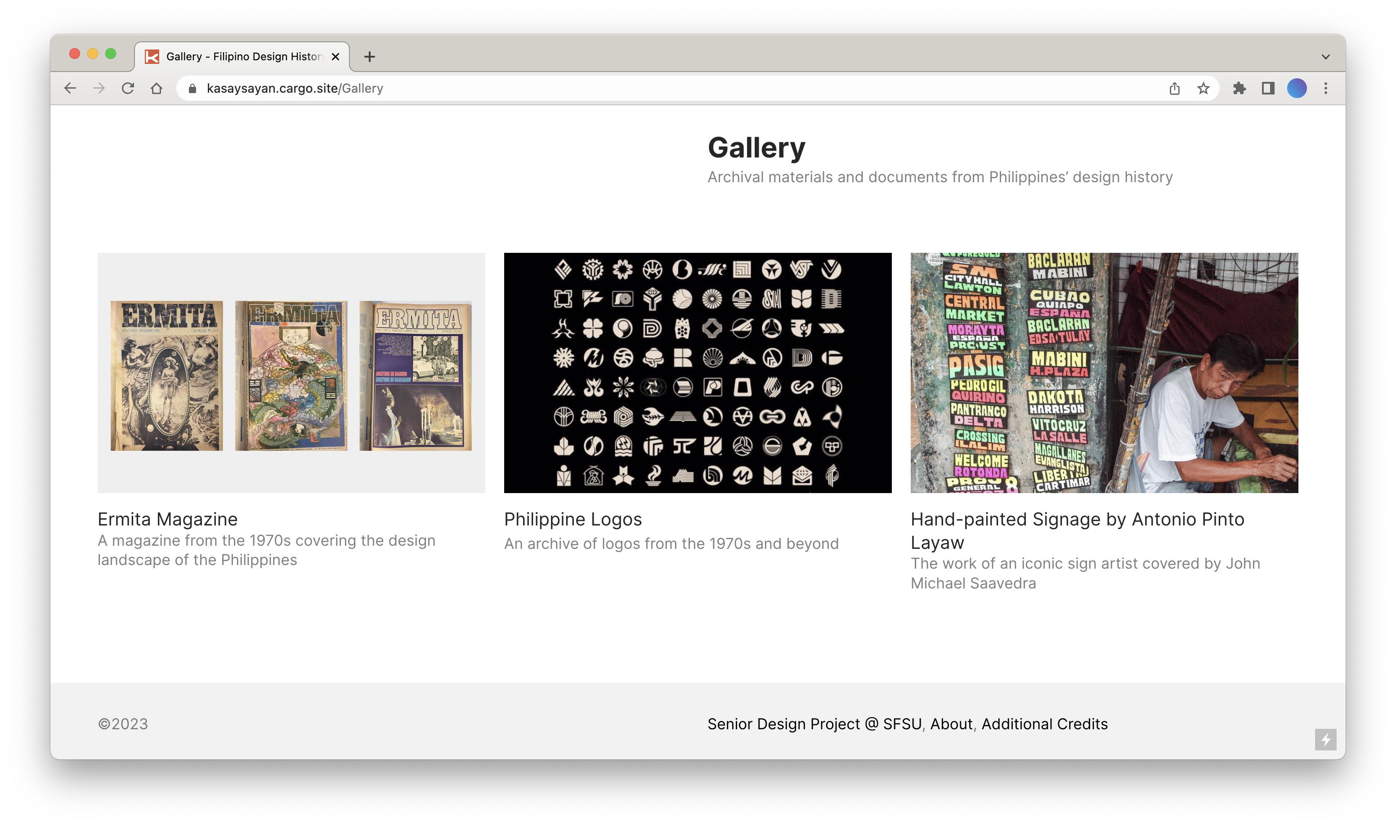Open a new browser tab
Image resolution: width=1396 pixels, height=826 pixels.
point(369,57)
